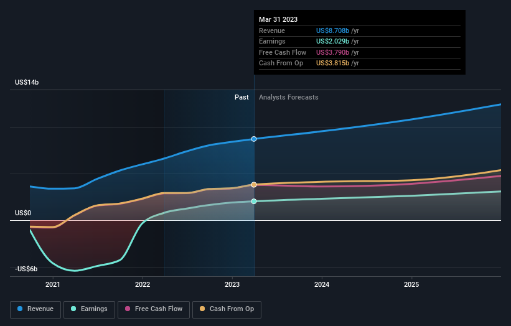
Task: Toggle the Revenue legend button
Action: pos(35,309)
